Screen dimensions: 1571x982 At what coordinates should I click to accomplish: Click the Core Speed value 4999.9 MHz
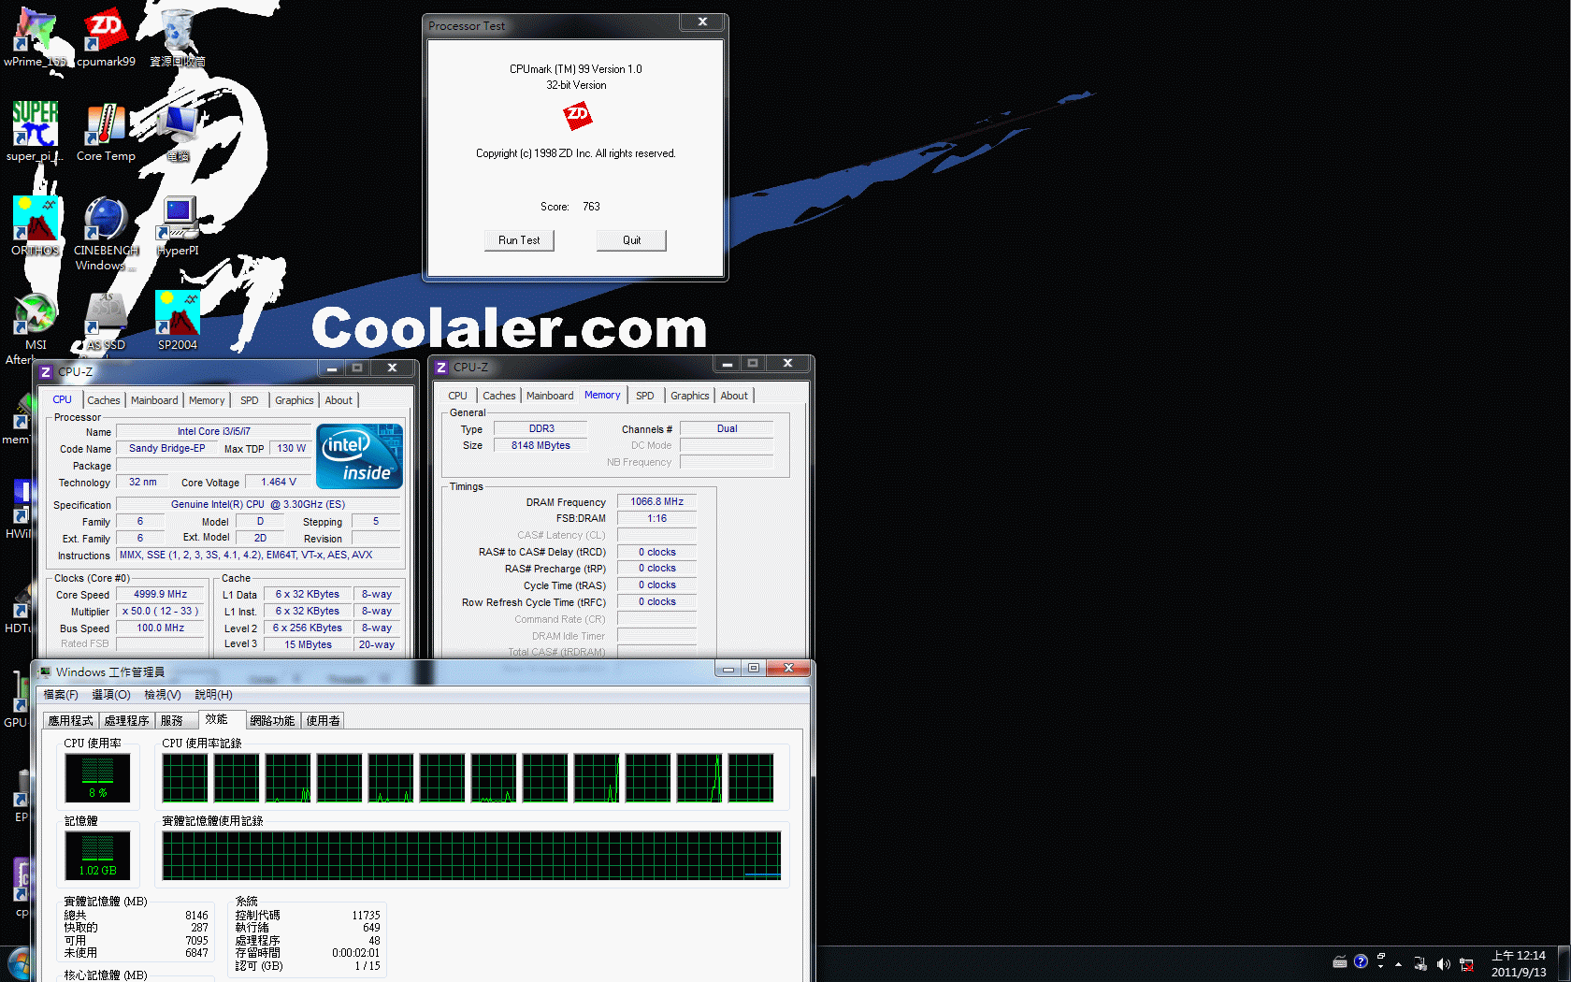point(160,595)
